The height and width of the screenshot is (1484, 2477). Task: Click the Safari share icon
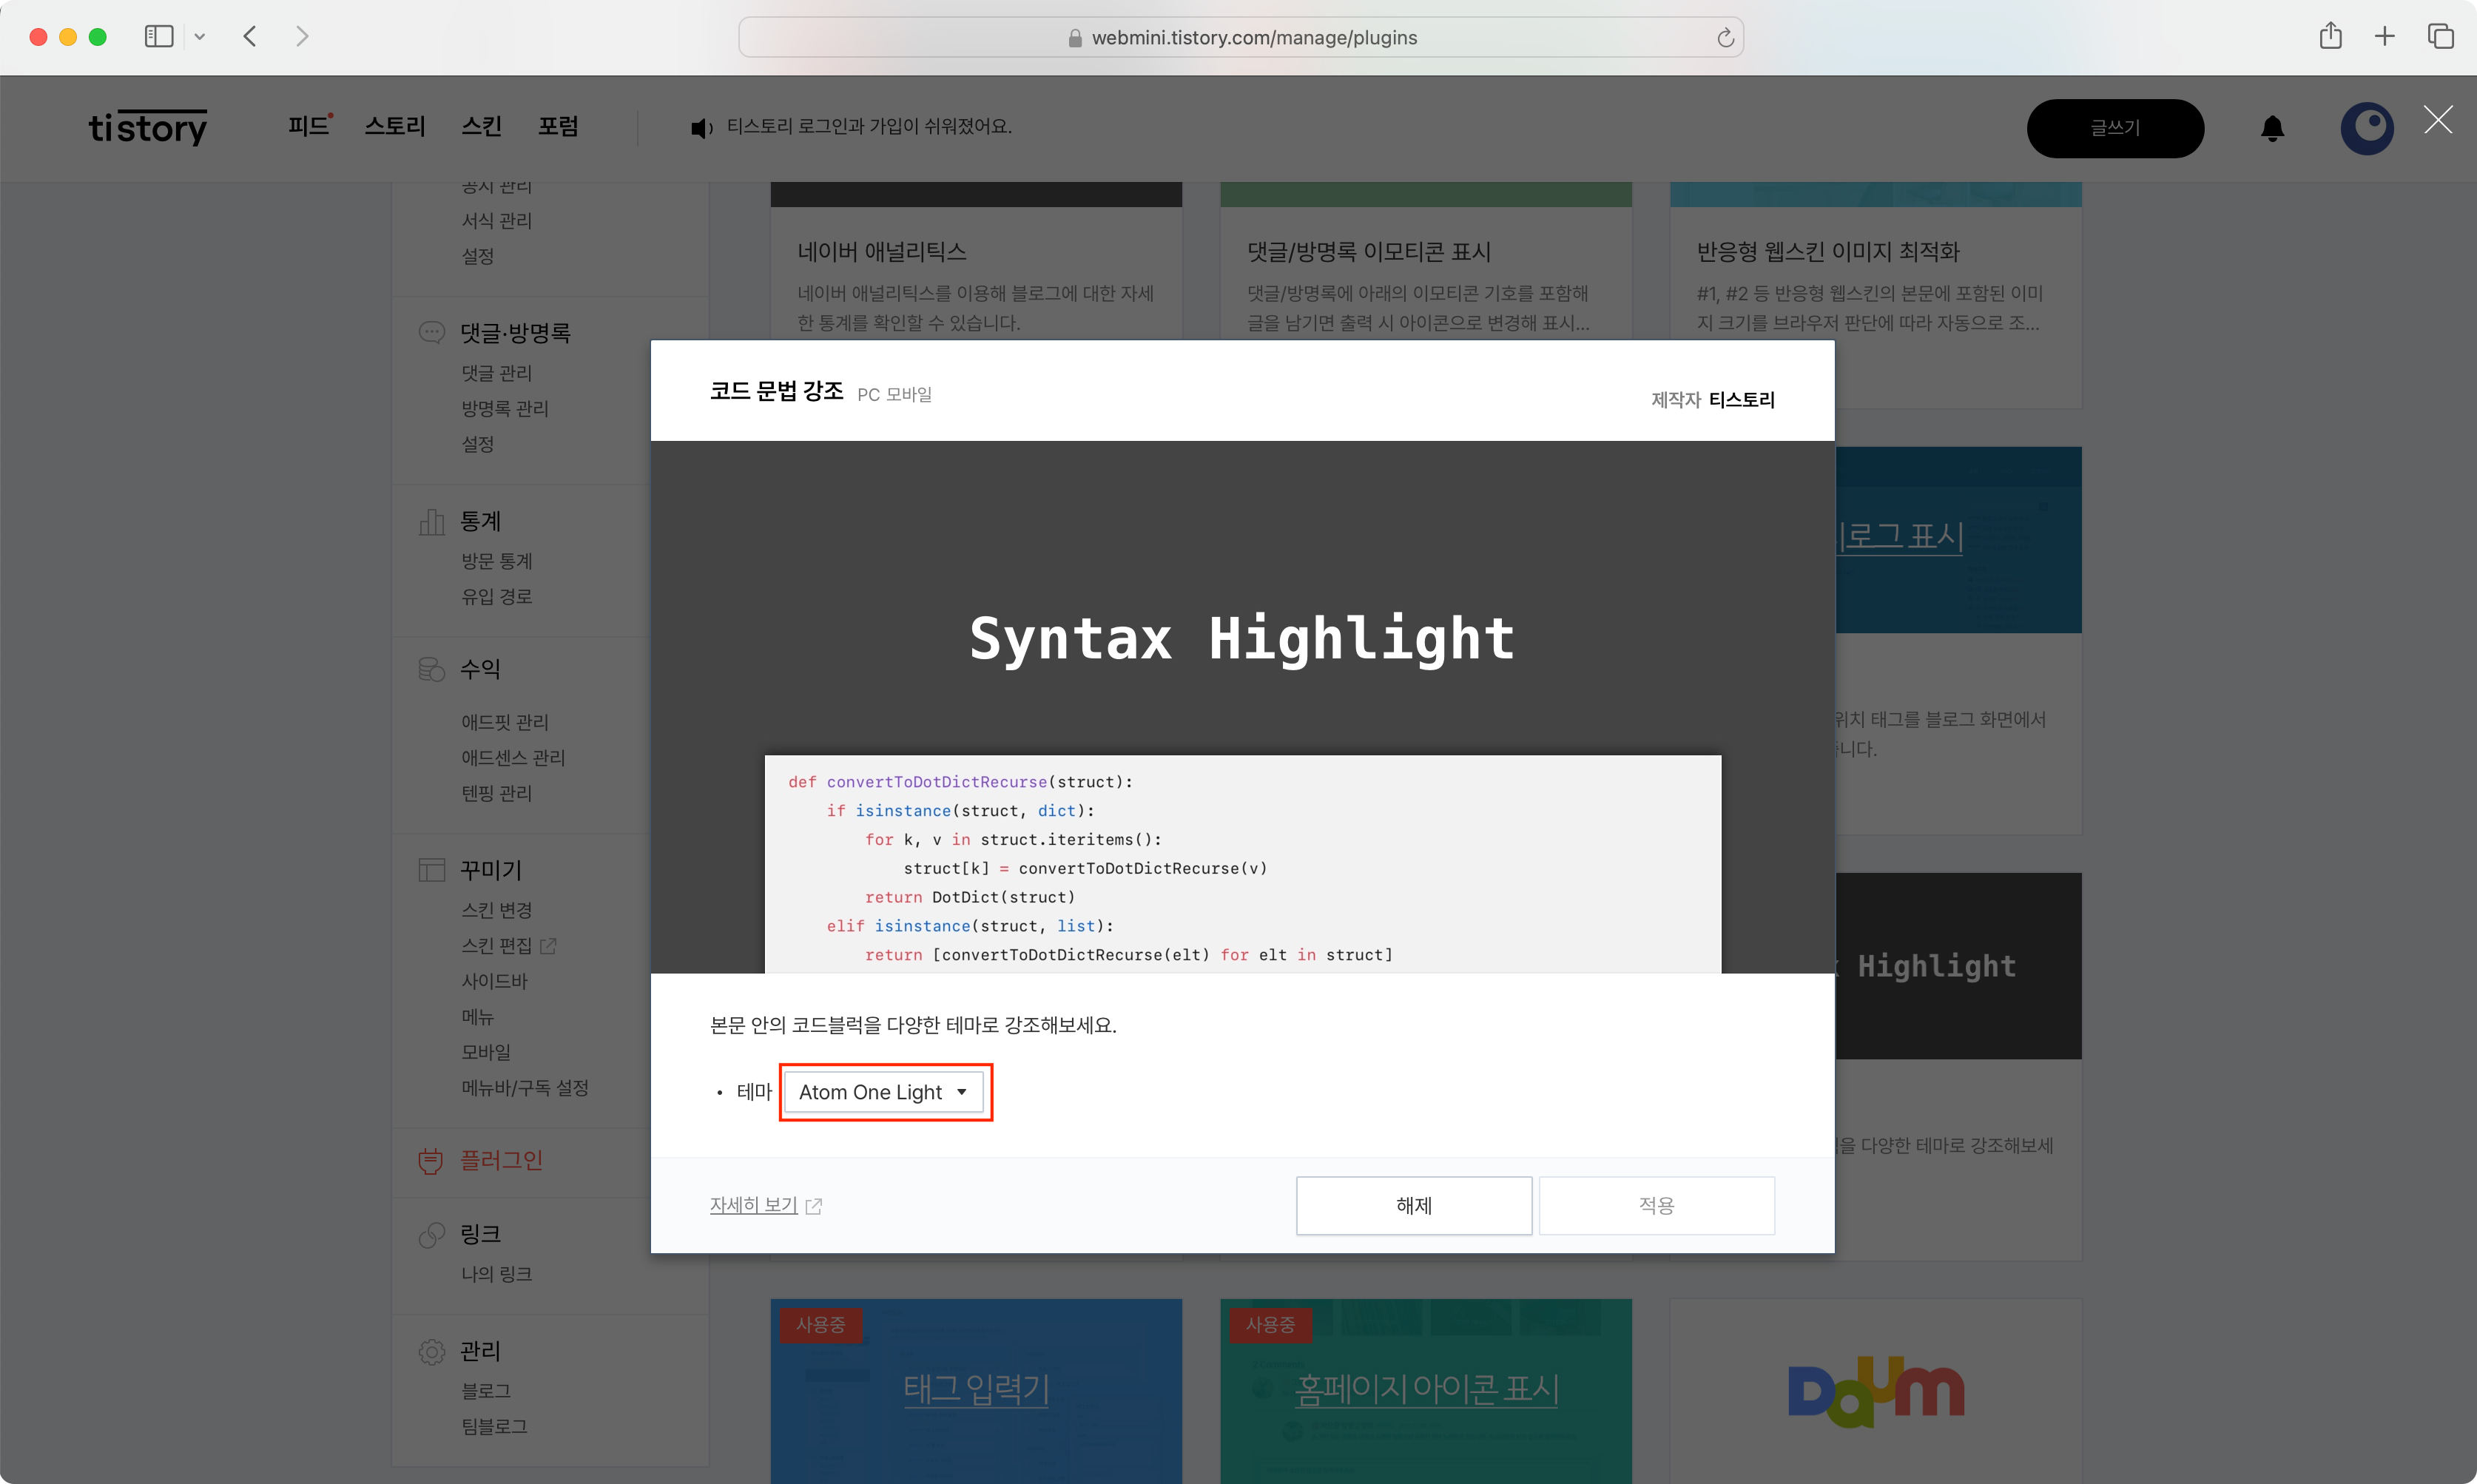[x=2330, y=37]
